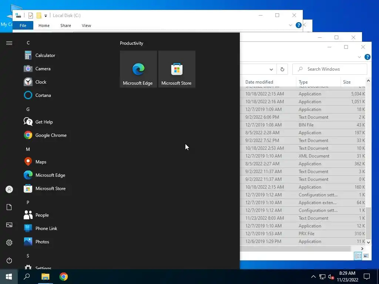Click help icon in the back Explorer window
This screenshot has height=284, width=379.
[x=368, y=57]
